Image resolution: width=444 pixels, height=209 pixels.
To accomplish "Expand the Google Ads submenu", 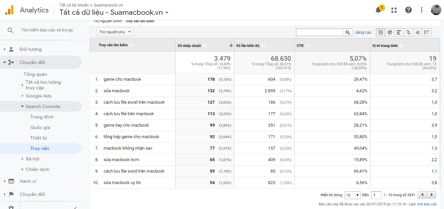I will [22, 96].
